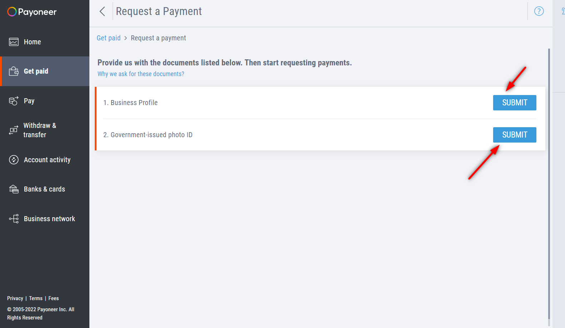Open the help question mark icon
The image size is (565, 328).
coord(539,11)
